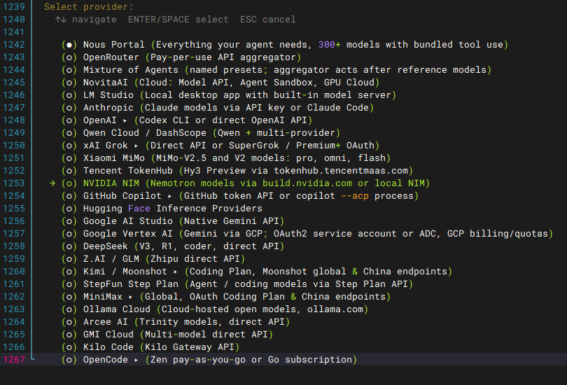Click the up-down 'navigate' hint text

coord(86,20)
